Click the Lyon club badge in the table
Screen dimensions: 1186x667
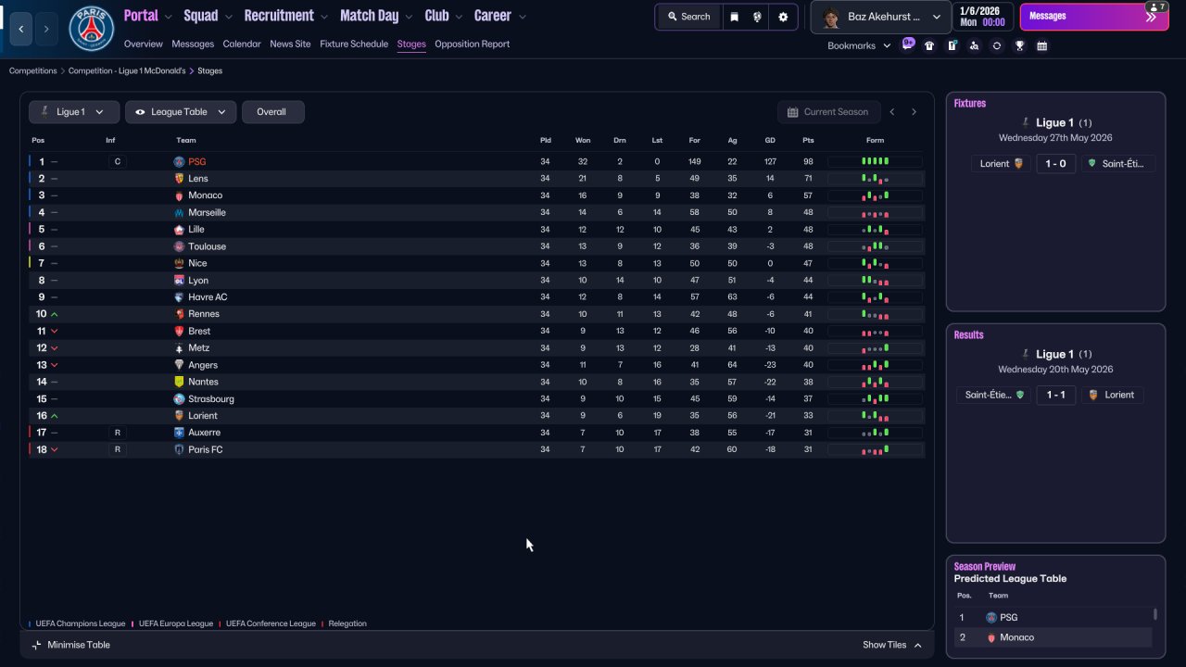[x=179, y=280]
